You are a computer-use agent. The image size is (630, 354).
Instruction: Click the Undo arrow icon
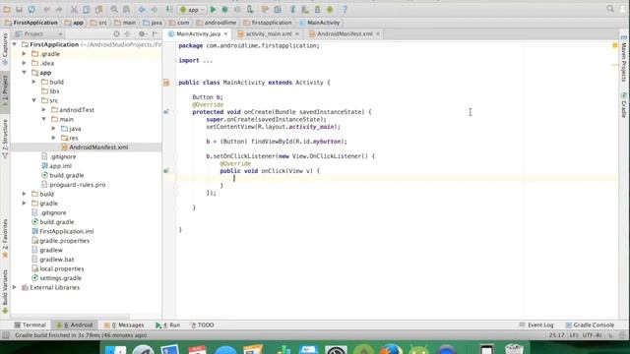click(47, 9)
